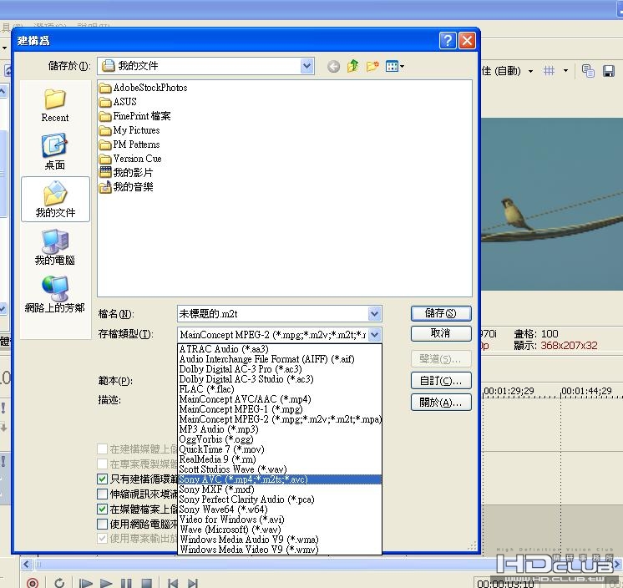623x588 pixels.
Task: Go to start in transport bar
Action: point(172,583)
